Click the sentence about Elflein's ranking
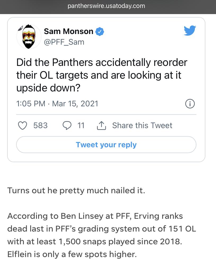This screenshot has width=216, height=273. click(72, 254)
